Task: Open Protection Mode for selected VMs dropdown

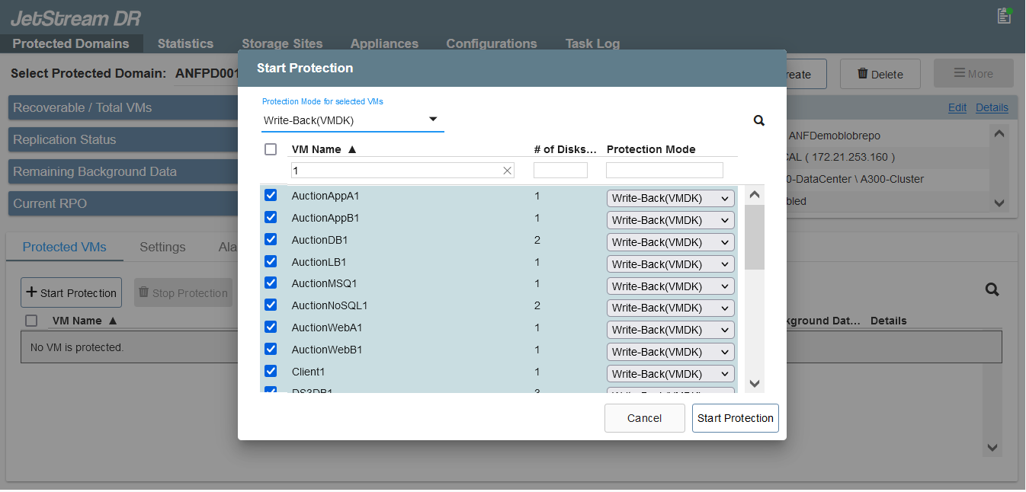Action: (x=352, y=120)
